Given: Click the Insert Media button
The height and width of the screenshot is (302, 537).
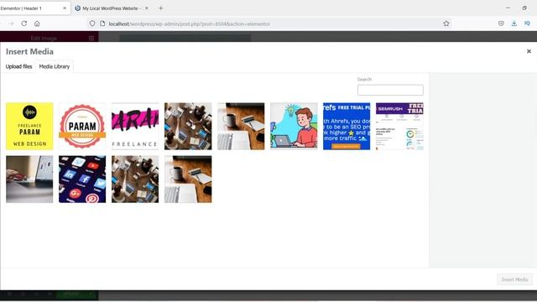Looking at the screenshot, I should click(x=514, y=279).
